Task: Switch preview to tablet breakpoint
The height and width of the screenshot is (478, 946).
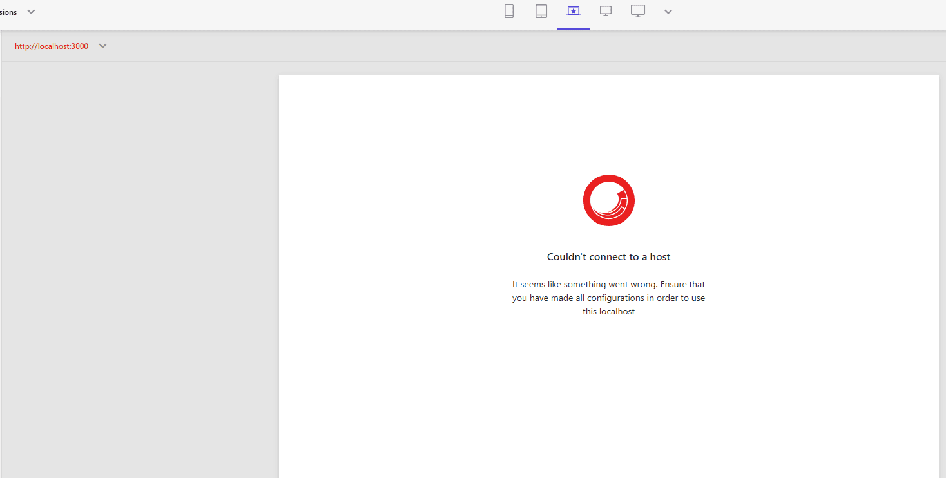Action: 541,11
